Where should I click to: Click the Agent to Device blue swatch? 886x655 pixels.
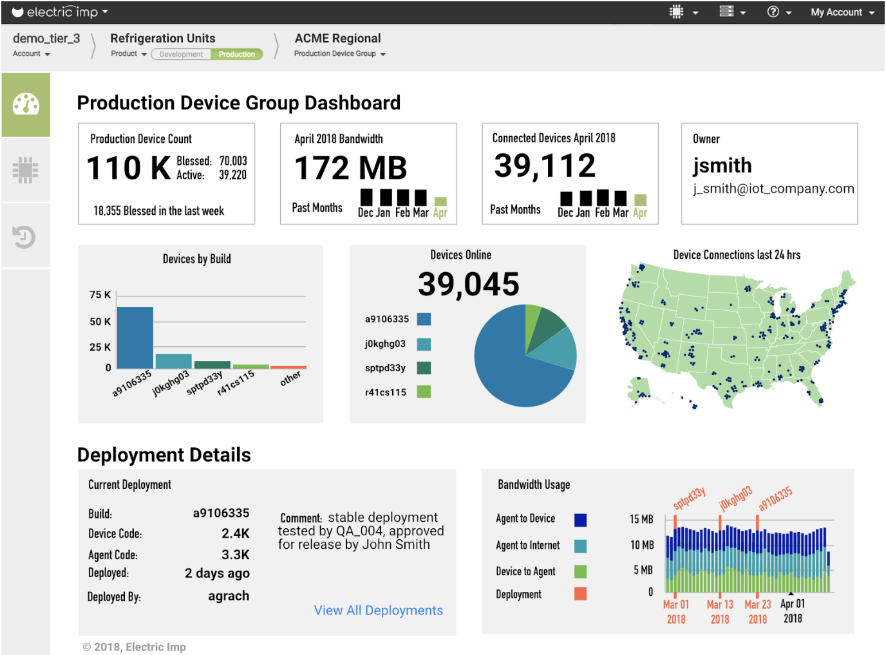pyautogui.click(x=580, y=520)
